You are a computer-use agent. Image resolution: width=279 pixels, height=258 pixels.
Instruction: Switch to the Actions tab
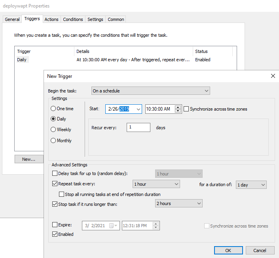coord(51,19)
